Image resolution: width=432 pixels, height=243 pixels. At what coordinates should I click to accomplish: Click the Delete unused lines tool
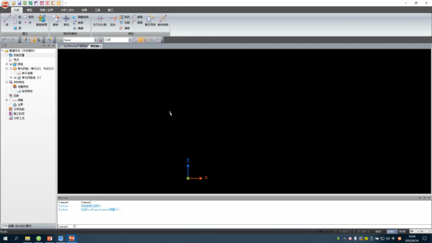tap(150, 20)
